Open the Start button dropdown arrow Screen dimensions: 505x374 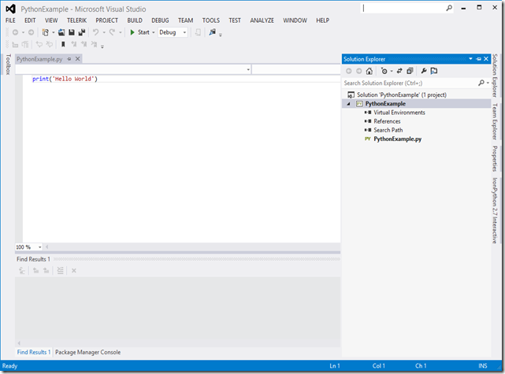[154, 32]
